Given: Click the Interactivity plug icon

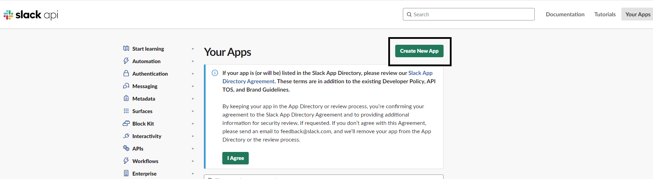Looking at the screenshot, I should point(126,136).
